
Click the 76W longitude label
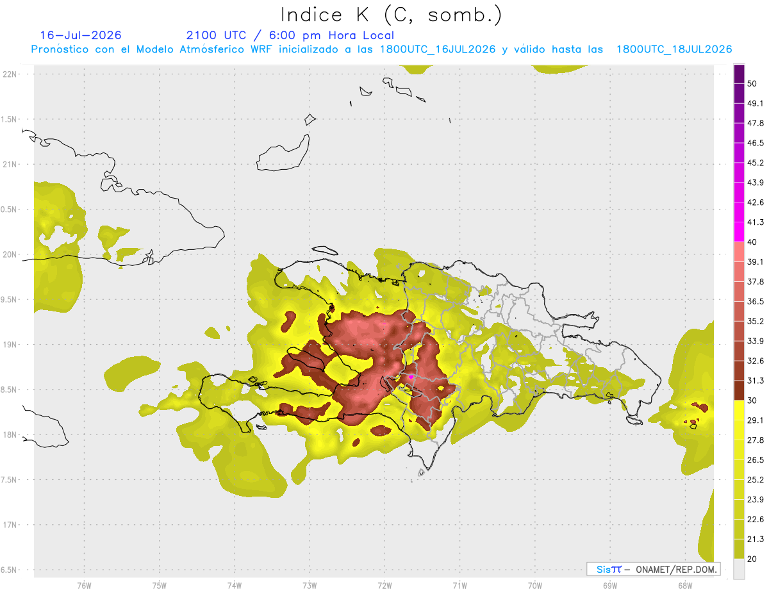click(x=84, y=585)
